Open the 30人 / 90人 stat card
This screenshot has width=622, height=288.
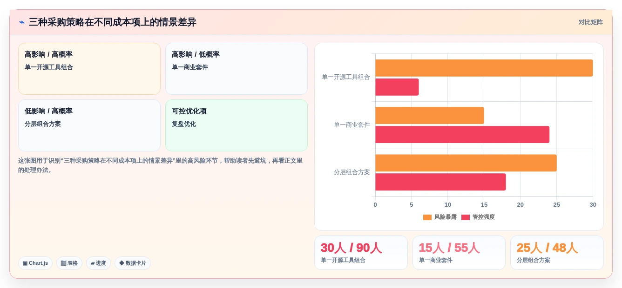coord(361,253)
